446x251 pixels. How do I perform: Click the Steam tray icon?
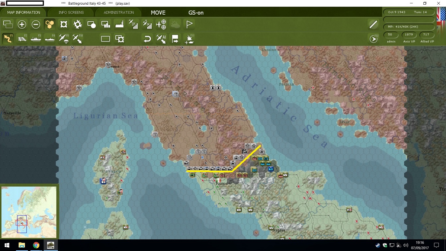tap(378, 245)
